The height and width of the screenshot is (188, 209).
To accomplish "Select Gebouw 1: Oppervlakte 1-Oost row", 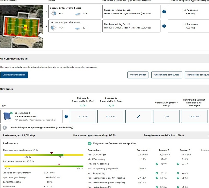I will coord(75,26).
